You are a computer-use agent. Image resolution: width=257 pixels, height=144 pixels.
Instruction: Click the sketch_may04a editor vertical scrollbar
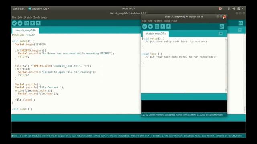coord(226,64)
